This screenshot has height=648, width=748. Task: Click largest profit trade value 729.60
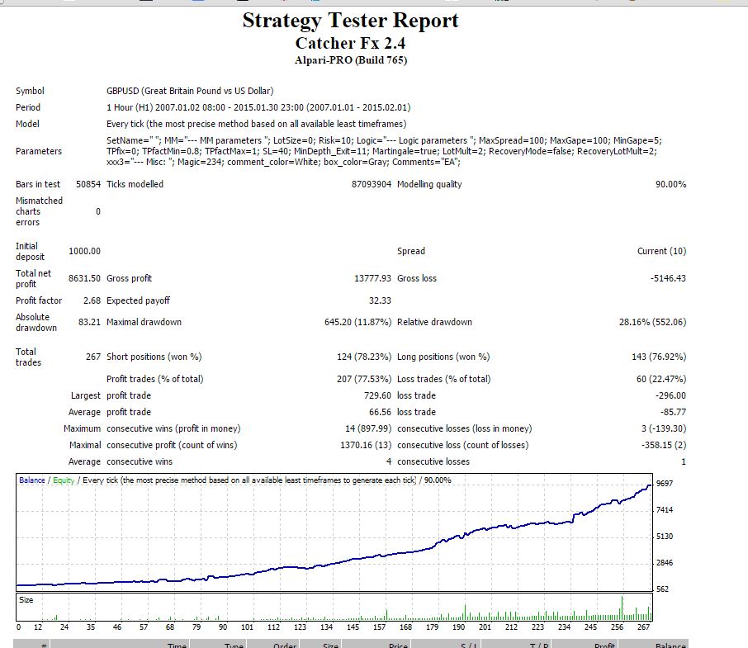coord(377,395)
